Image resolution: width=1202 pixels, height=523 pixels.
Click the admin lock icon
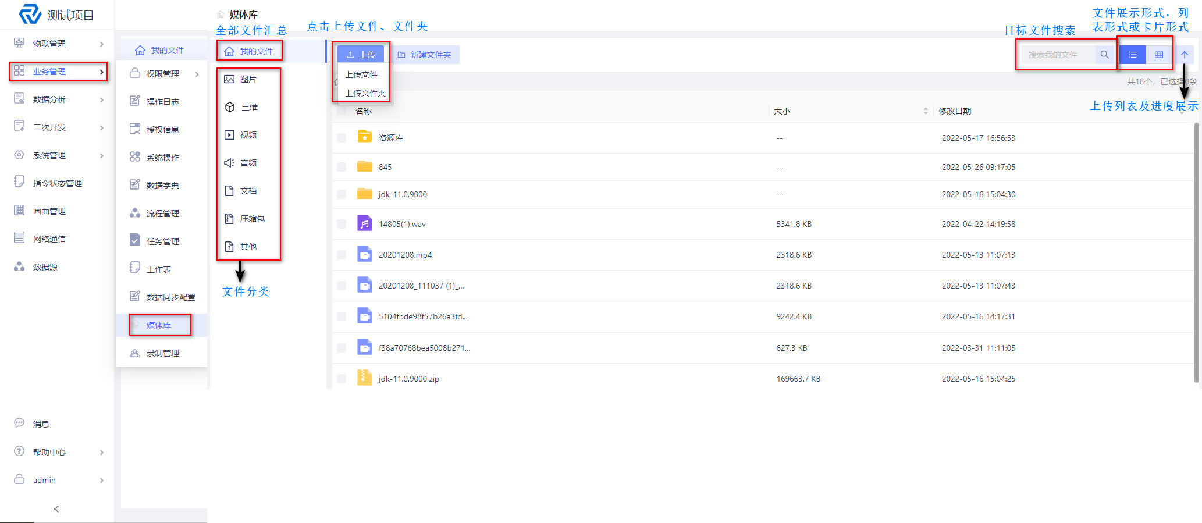click(19, 479)
